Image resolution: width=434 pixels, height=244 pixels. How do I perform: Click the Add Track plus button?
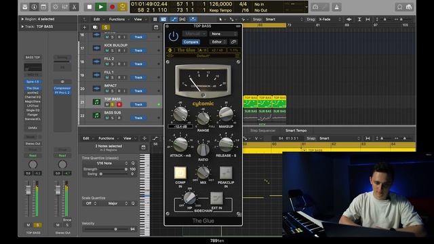tap(84, 27)
